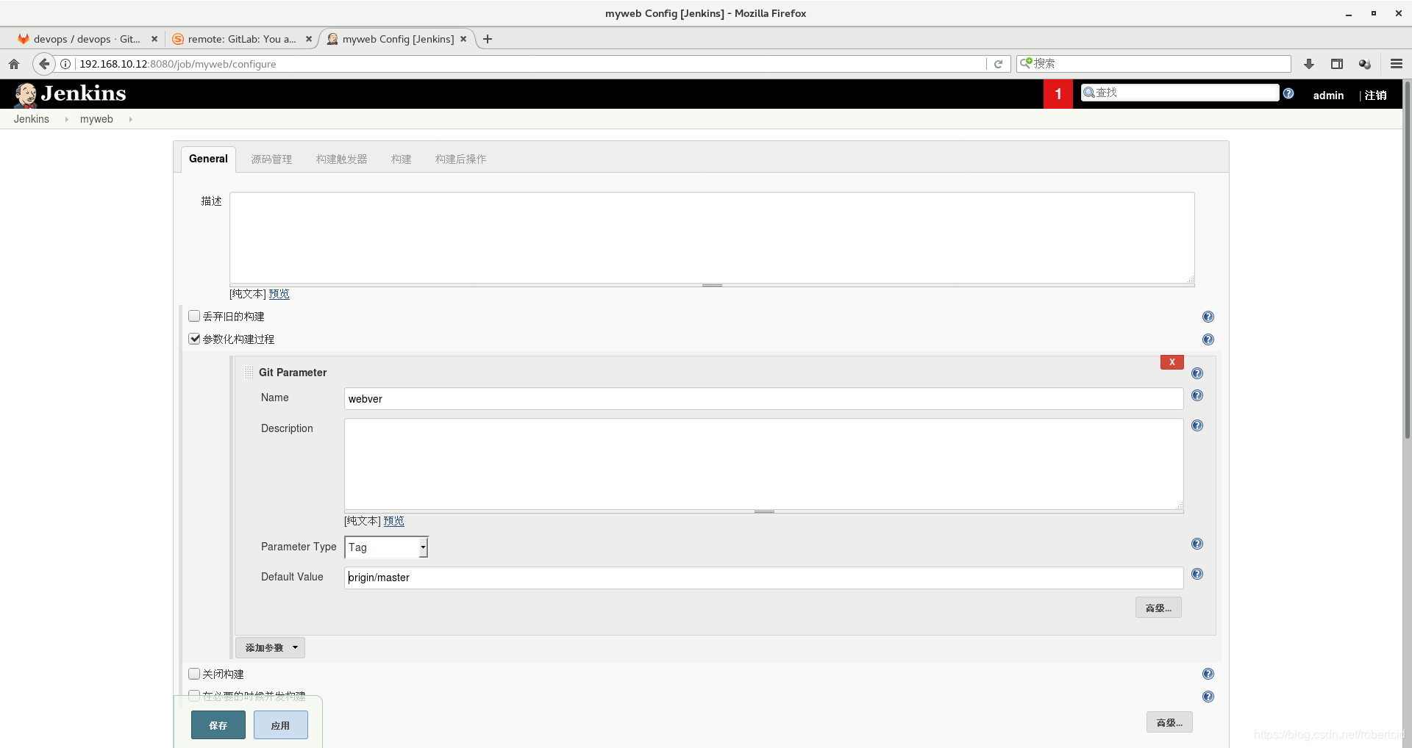1412x748 pixels.
Task: Enable the '关闭构建' checkbox
Action: (x=194, y=674)
